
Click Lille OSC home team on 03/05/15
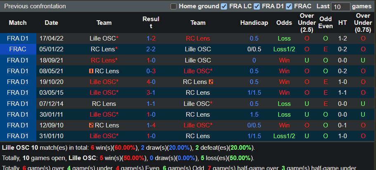(x=103, y=93)
